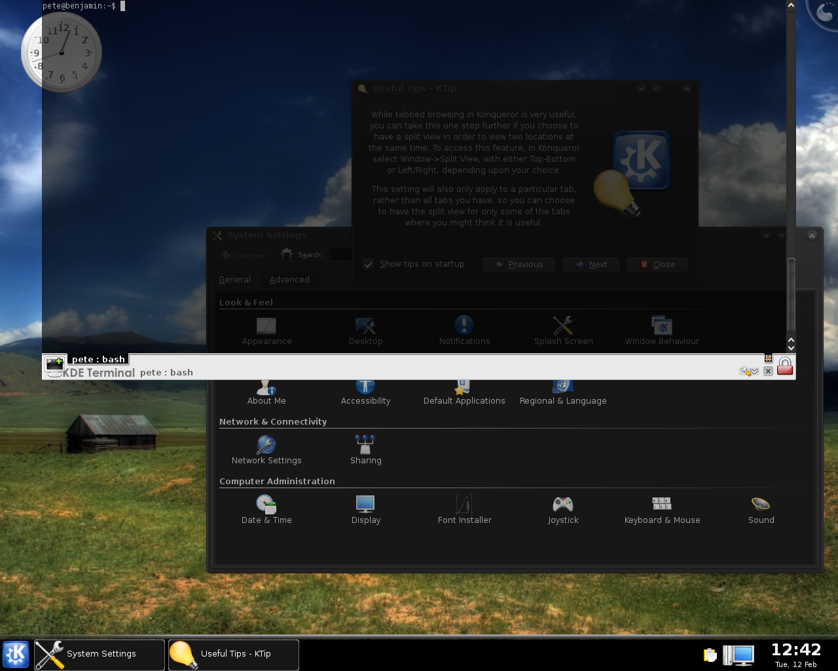This screenshot has height=671, width=838.
Task: Select the 'pete : bash' terminal tab
Action: pos(98,359)
